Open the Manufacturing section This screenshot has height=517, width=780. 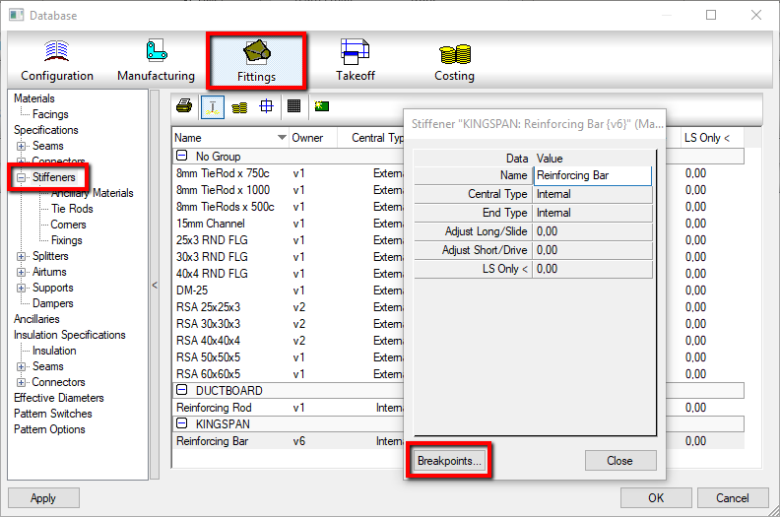[156, 61]
